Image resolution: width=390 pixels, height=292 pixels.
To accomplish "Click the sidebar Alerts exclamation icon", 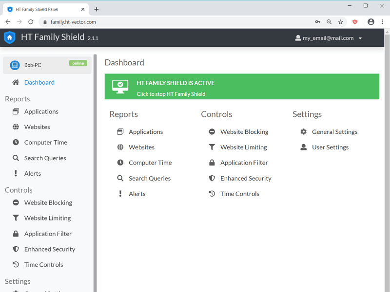I will click(x=16, y=173).
